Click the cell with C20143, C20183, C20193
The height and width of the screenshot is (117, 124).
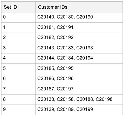(79, 48)
